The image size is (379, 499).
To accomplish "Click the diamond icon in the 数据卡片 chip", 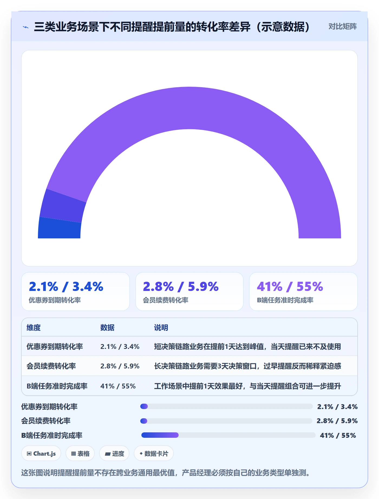I will (x=141, y=453).
